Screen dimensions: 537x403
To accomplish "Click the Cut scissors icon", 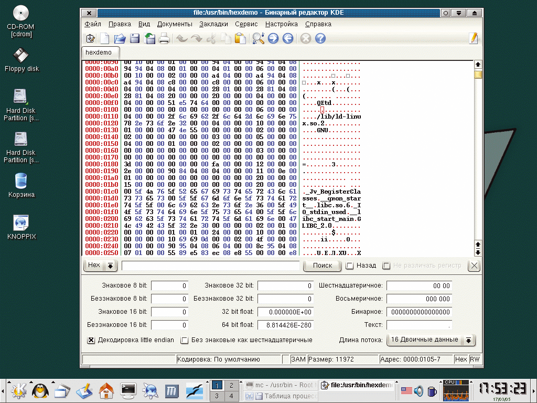I will coord(211,38).
